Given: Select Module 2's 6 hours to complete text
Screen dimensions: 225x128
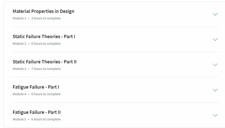Looking at the screenshot, I should (x=46, y=44).
